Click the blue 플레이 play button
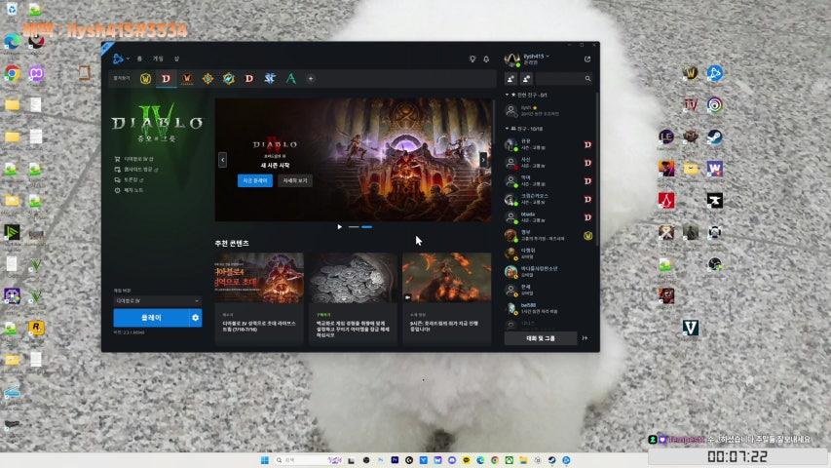831x468 pixels. (151, 318)
